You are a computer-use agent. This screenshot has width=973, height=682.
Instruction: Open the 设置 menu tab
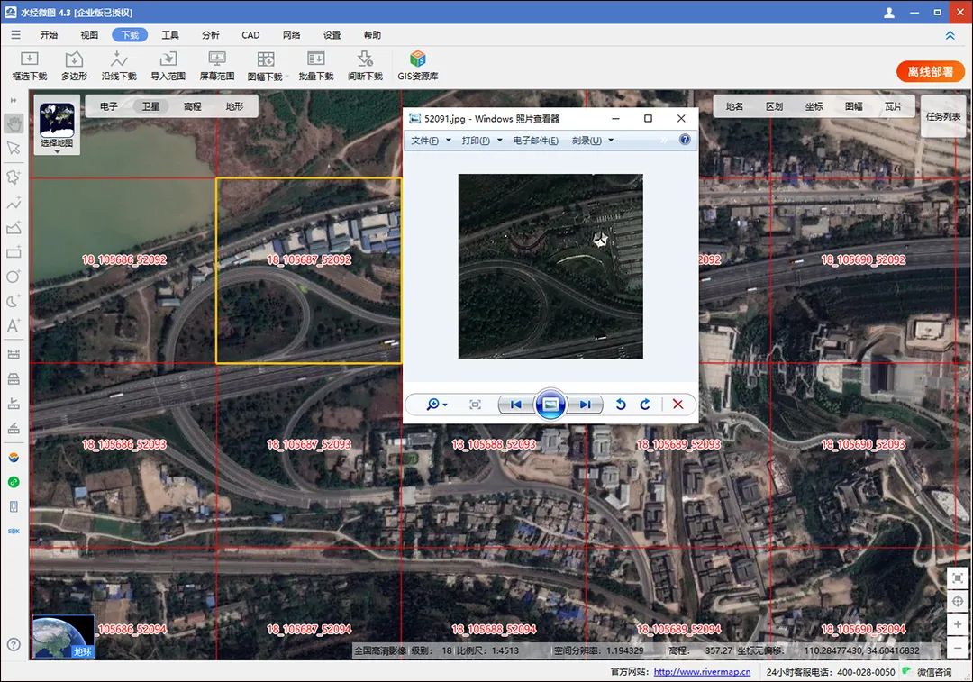332,35
